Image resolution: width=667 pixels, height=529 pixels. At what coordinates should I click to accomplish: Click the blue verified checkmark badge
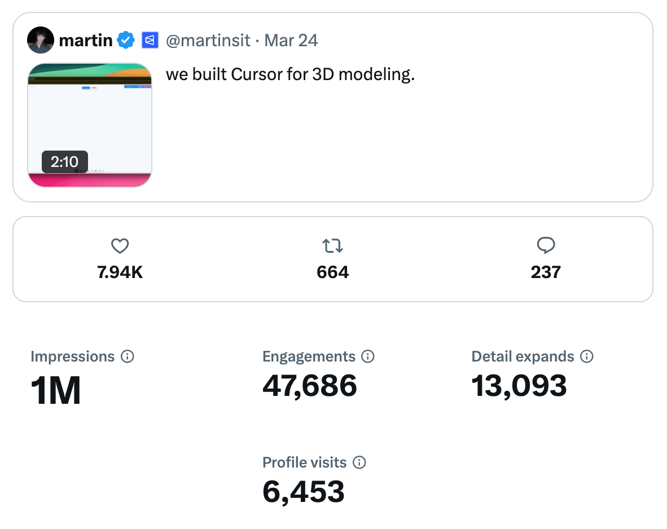point(125,40)
